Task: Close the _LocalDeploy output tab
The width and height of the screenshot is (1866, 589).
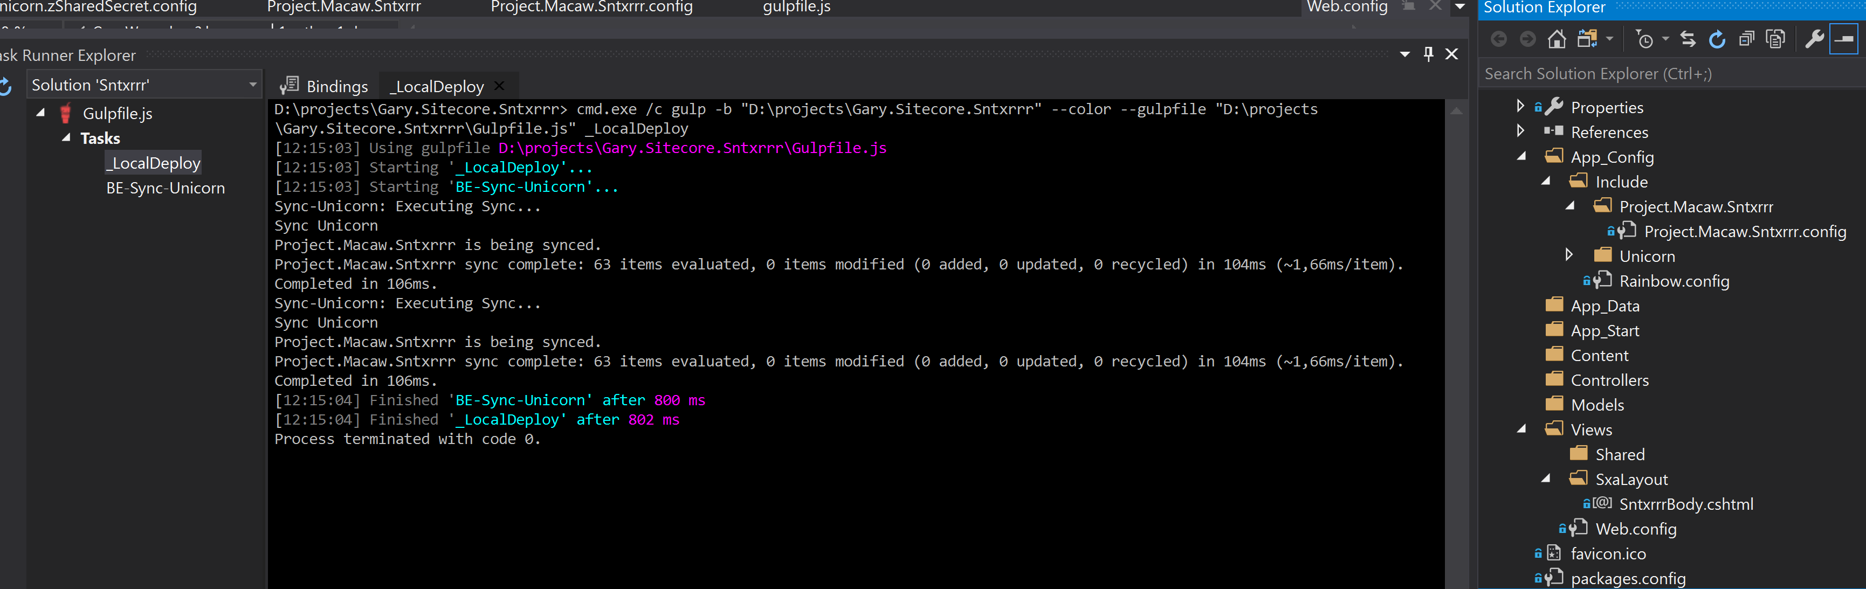Action: pos(499,85)
